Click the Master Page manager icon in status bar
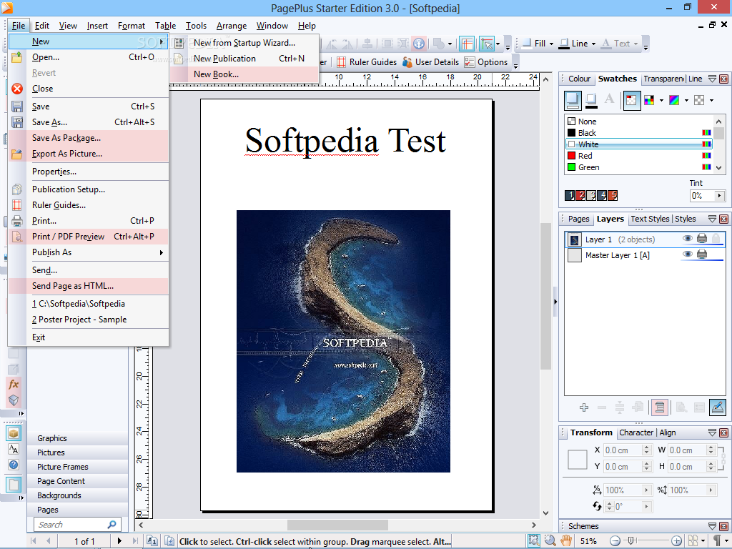Screen dimensions: 732x549 [152, 541]
